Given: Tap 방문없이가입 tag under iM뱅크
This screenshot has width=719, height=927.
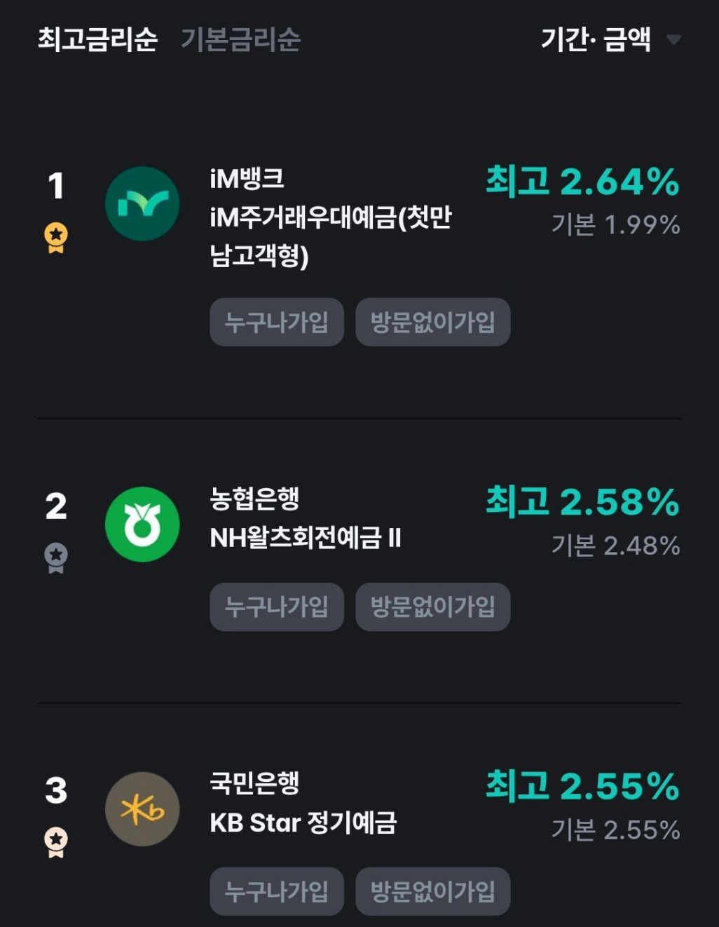Looking at the screenshot, I should click(432, 323).
